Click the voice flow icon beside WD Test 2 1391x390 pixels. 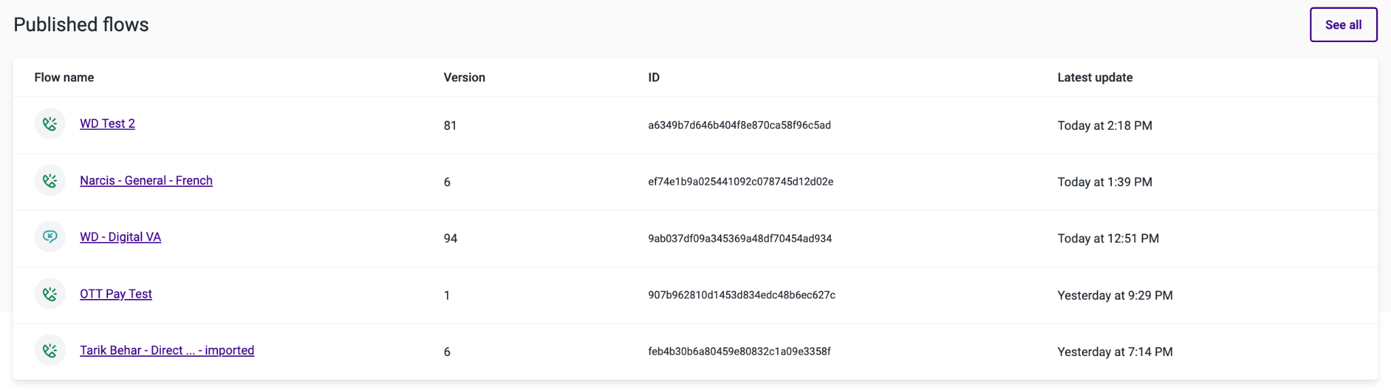pyautogui.click(x=50, y=124)
